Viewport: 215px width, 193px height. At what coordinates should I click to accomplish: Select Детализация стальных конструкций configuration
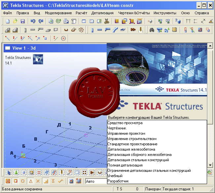tap(157, 160)
